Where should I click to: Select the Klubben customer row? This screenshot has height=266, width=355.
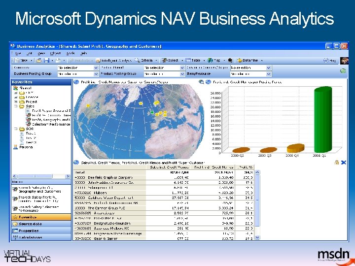click(x=164, y=193)
